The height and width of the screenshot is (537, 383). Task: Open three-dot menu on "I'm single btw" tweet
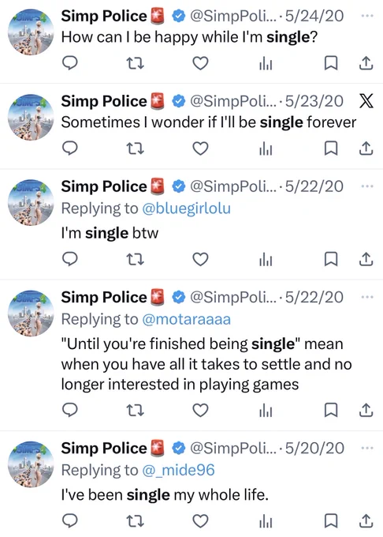point(367,186)
